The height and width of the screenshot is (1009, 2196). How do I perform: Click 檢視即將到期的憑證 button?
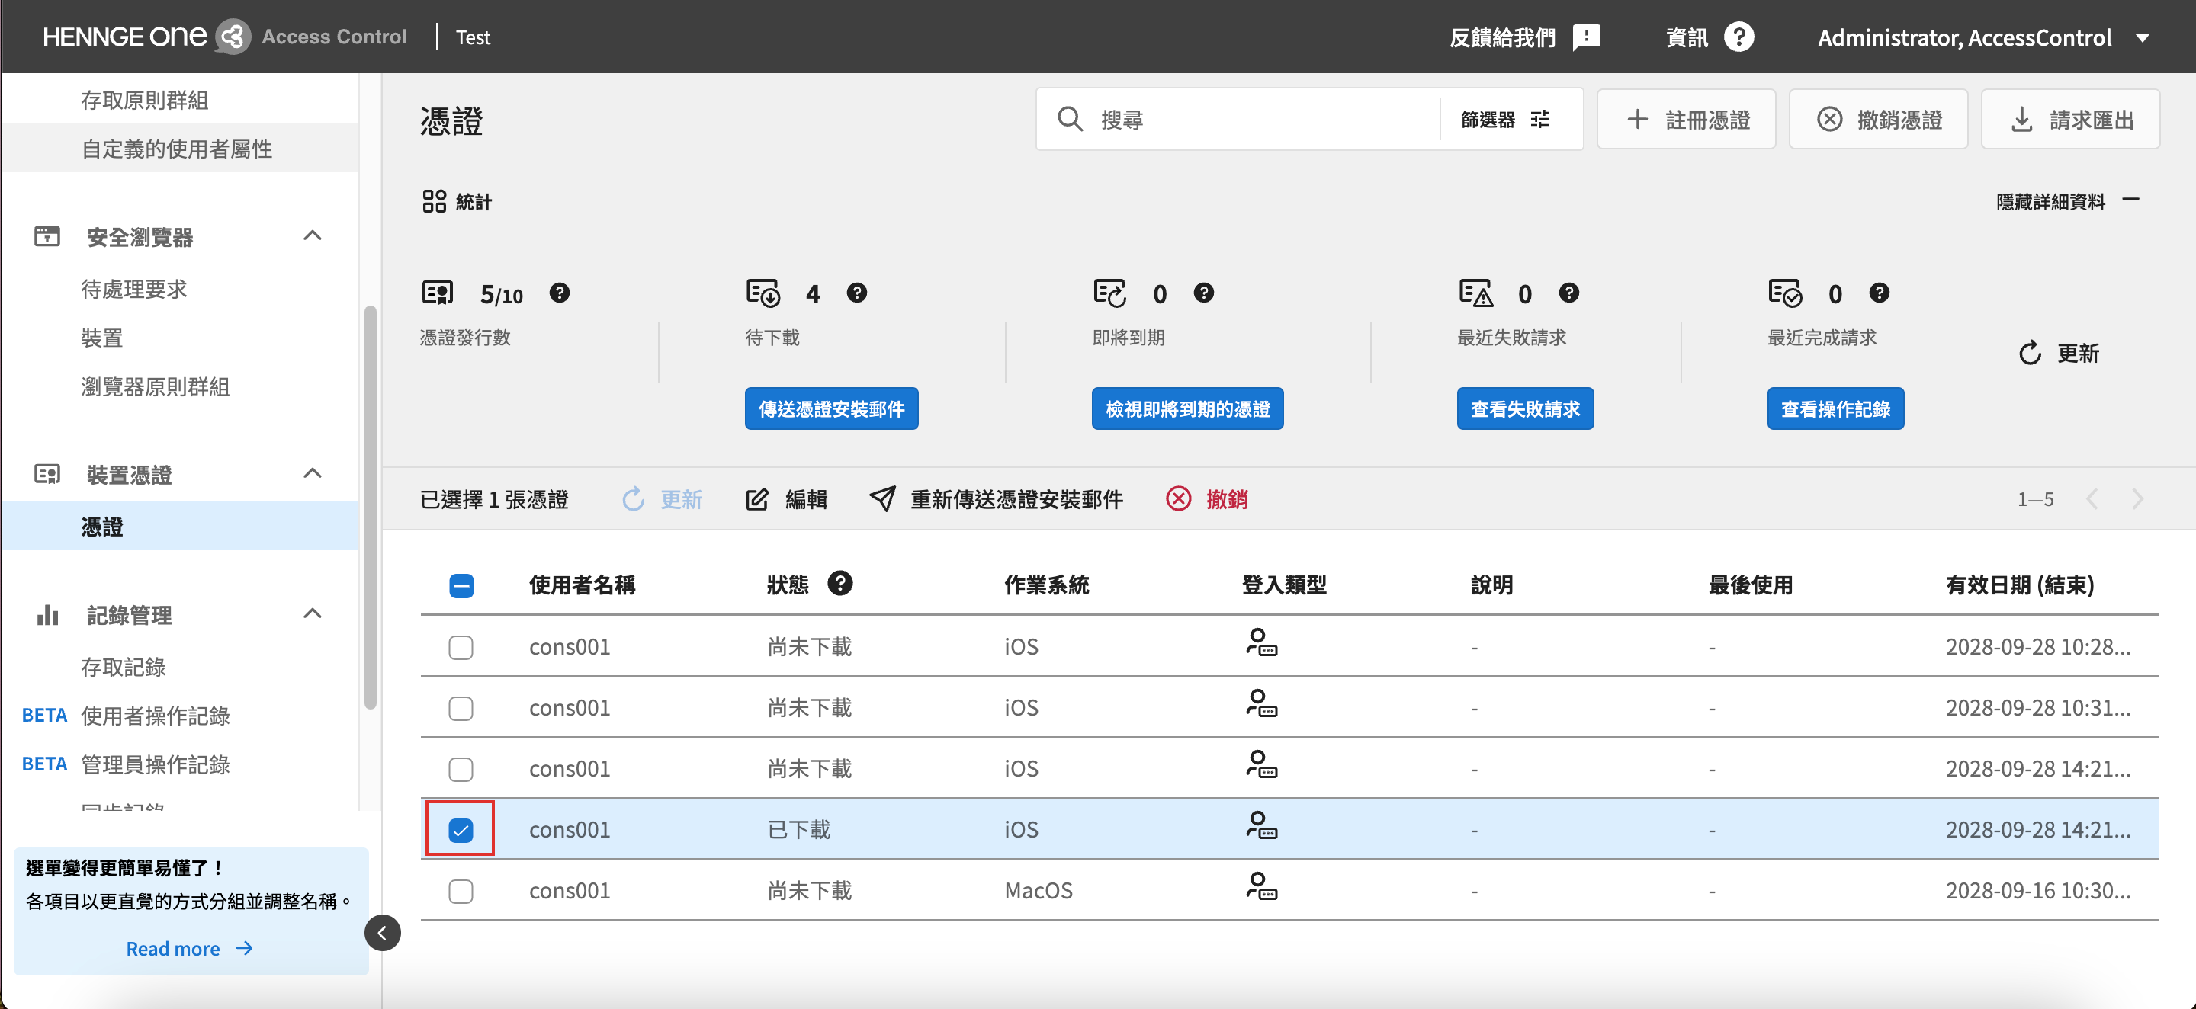click(1187, 409)
